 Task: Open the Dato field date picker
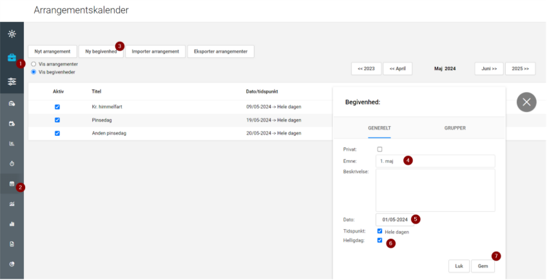(x=394, y=219)
